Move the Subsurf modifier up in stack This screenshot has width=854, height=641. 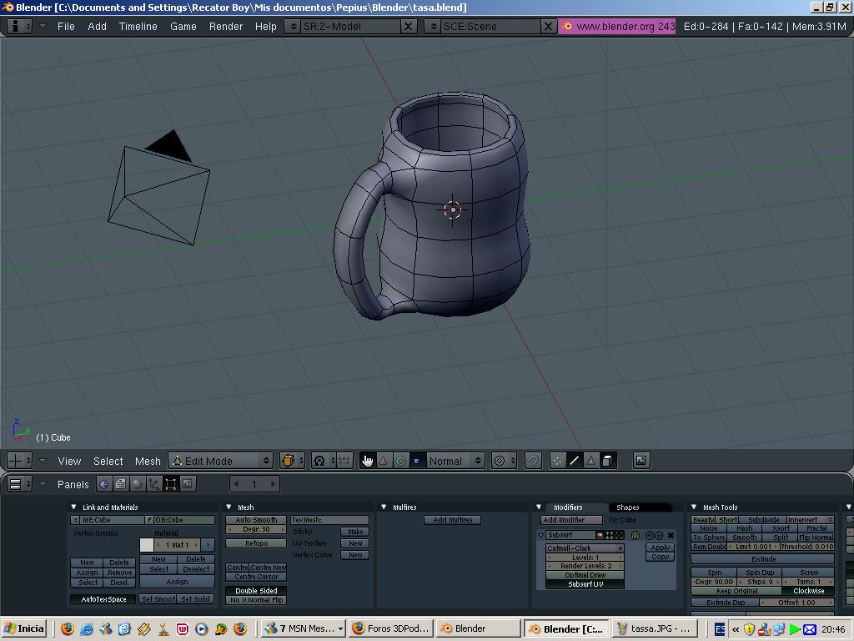[649, 535]
